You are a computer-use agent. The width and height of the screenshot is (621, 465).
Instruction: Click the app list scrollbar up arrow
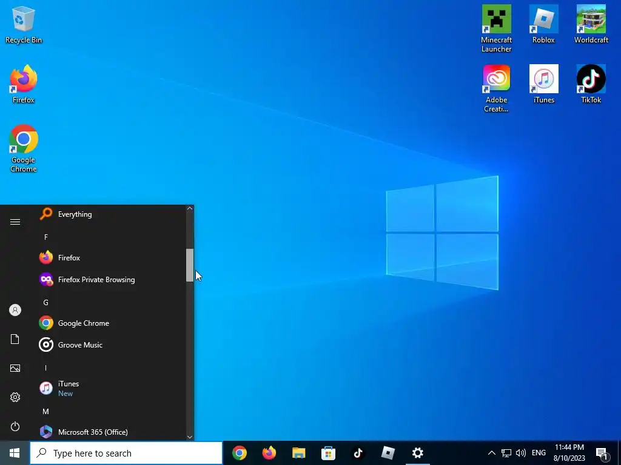190,208
